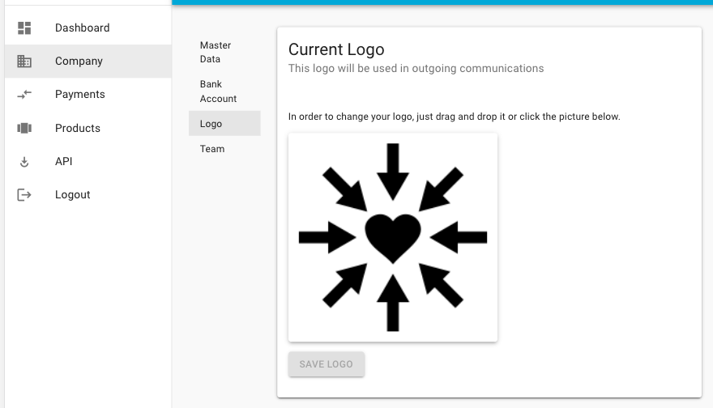Image resolution: width=713 pixels, height=408 pixels.
Task: Click the Save Logo button
Action: coord(326,364)
